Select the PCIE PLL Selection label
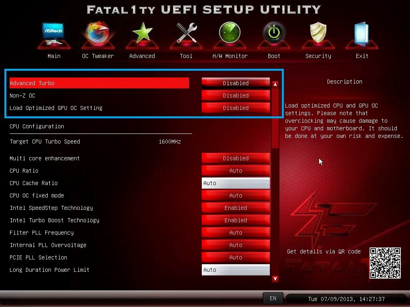 (x=38, y=257)
